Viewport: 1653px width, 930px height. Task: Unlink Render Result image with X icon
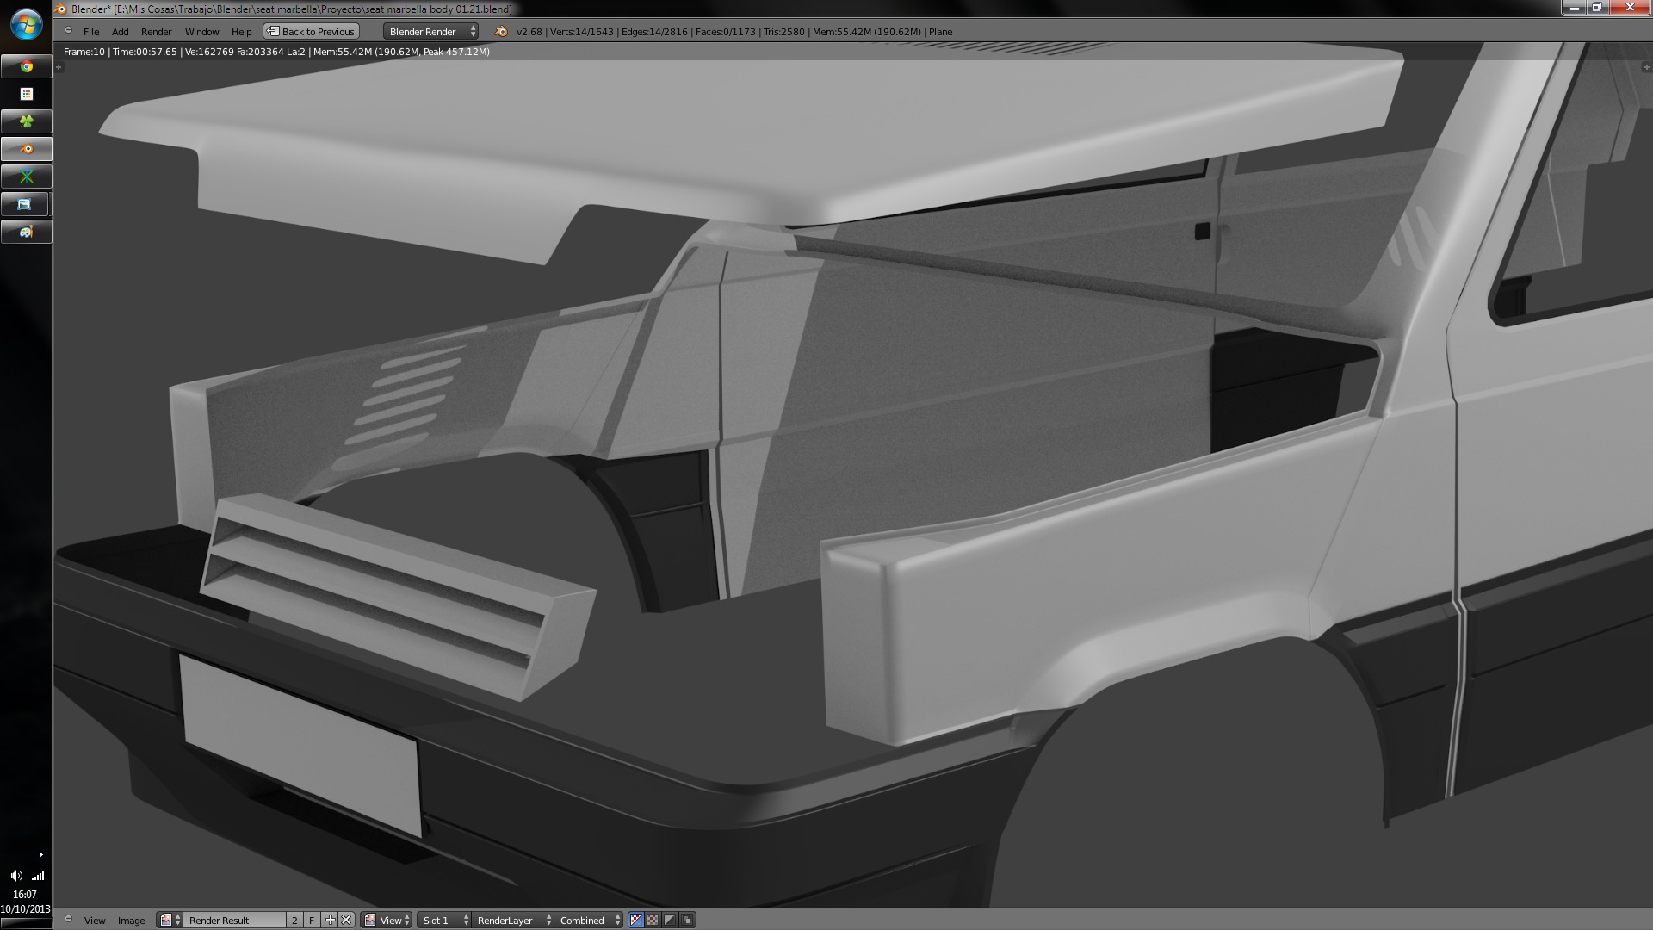tap(346, 920)
